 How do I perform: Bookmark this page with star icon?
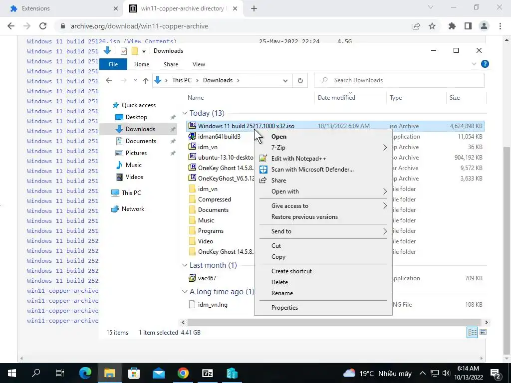(x=432, y=26)
